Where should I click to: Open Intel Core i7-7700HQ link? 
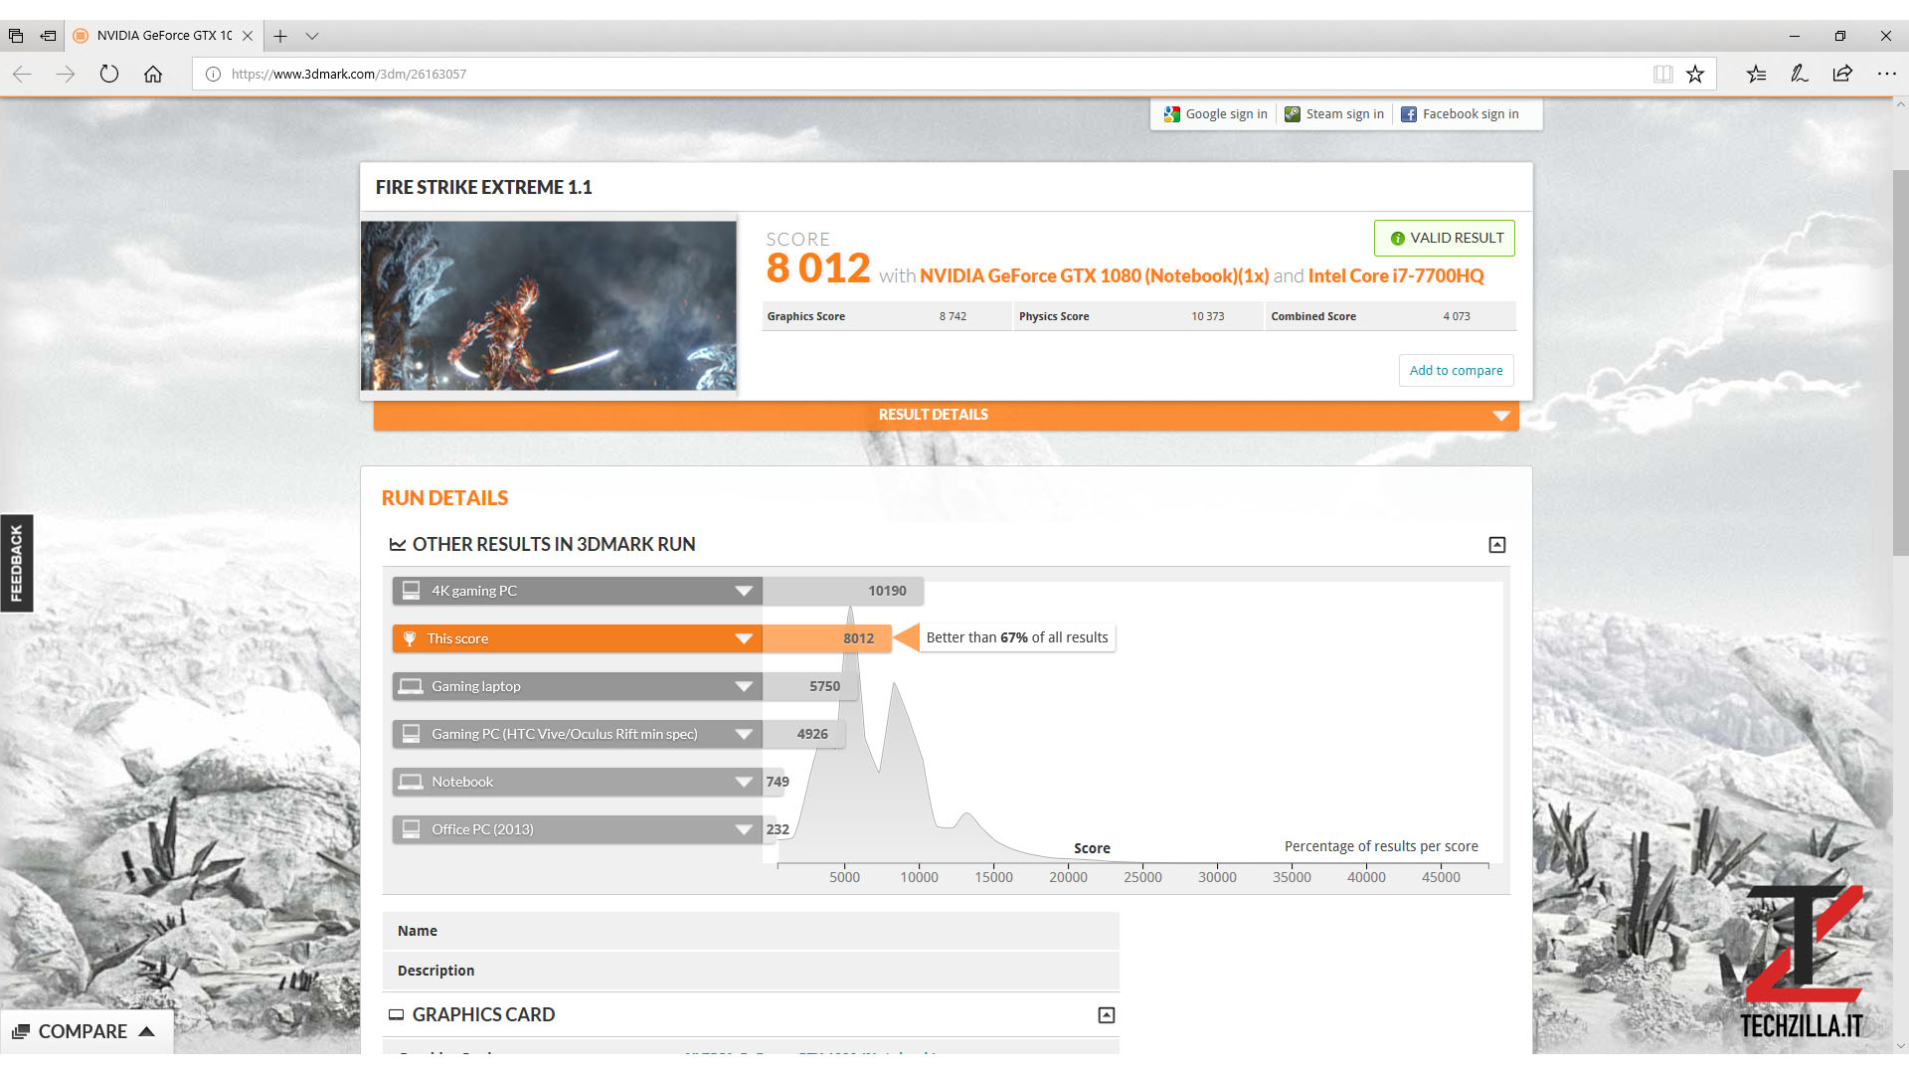pos(1396,275)
